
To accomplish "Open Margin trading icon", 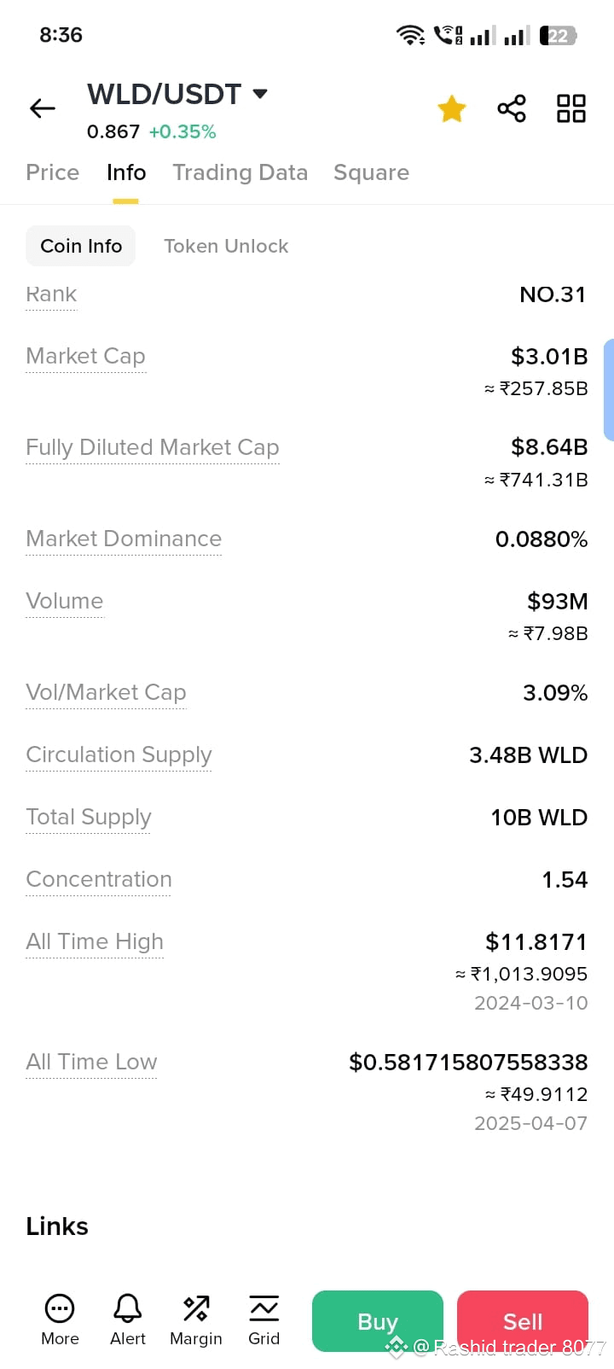I will coord(196,1320).
